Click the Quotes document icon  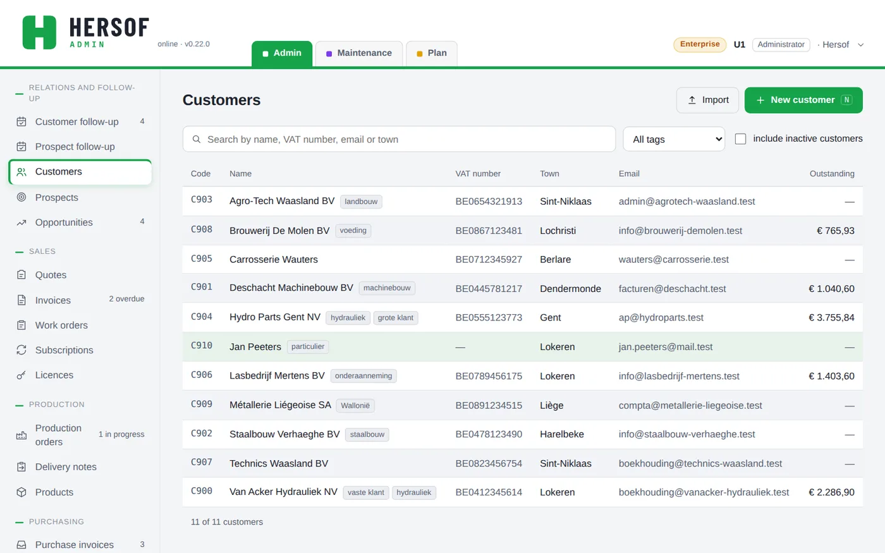coord(21,275)
